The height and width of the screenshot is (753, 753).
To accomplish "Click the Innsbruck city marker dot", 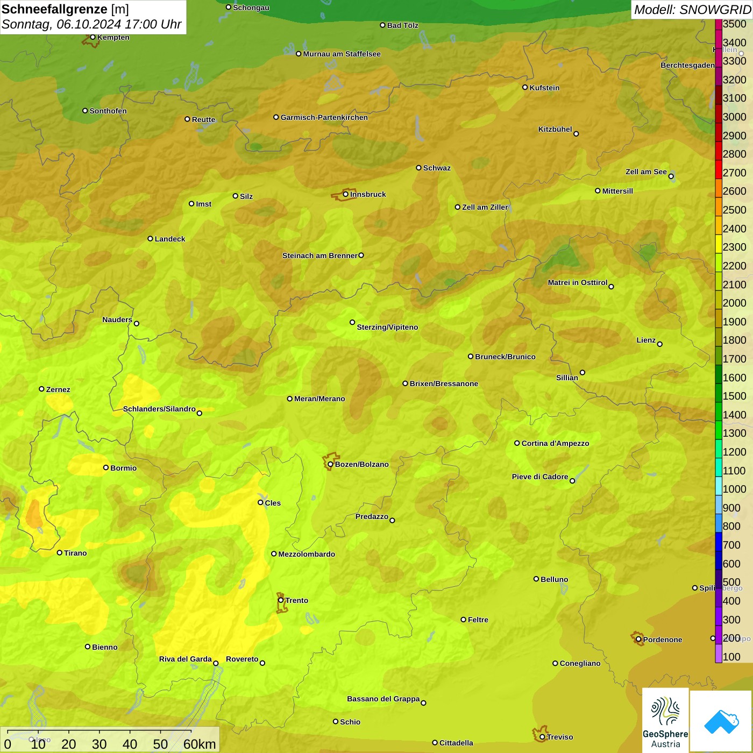I will tap(346, 194).
